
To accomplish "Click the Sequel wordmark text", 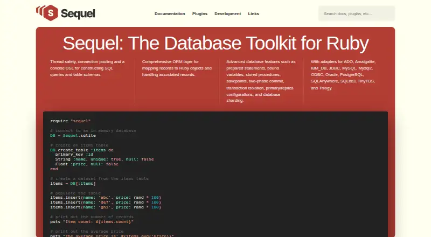I will [x=78, y=13].
